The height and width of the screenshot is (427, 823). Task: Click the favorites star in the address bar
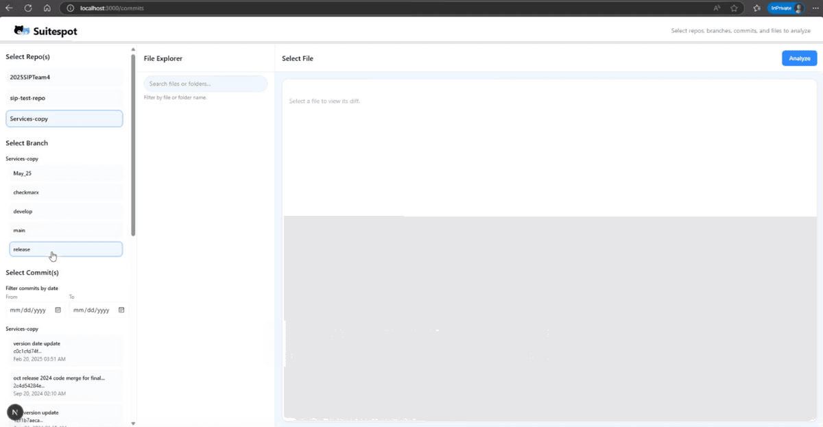(x=733, y=8)
